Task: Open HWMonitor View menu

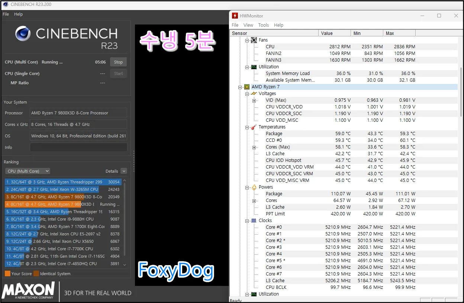Action: (248, 25)
